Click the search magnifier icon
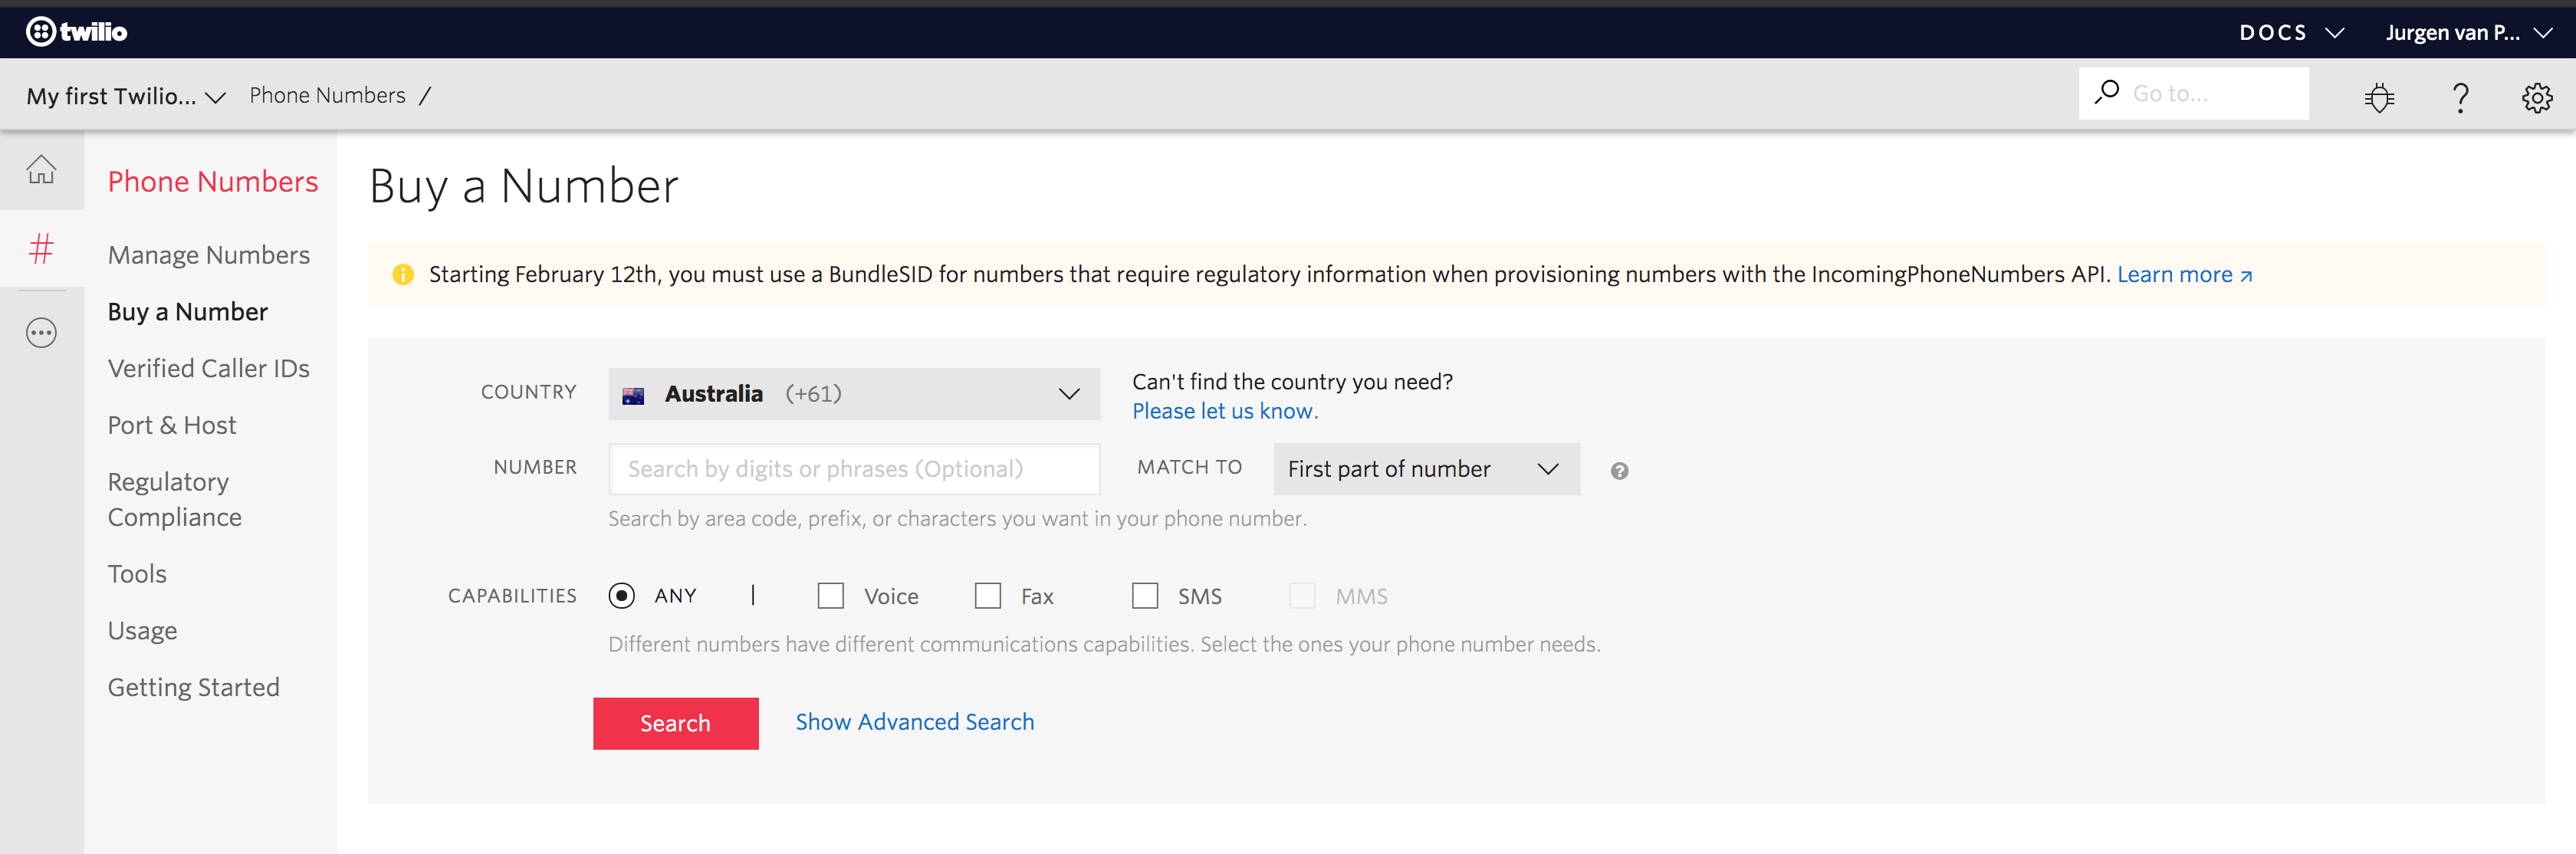 tap(2107, 92)
